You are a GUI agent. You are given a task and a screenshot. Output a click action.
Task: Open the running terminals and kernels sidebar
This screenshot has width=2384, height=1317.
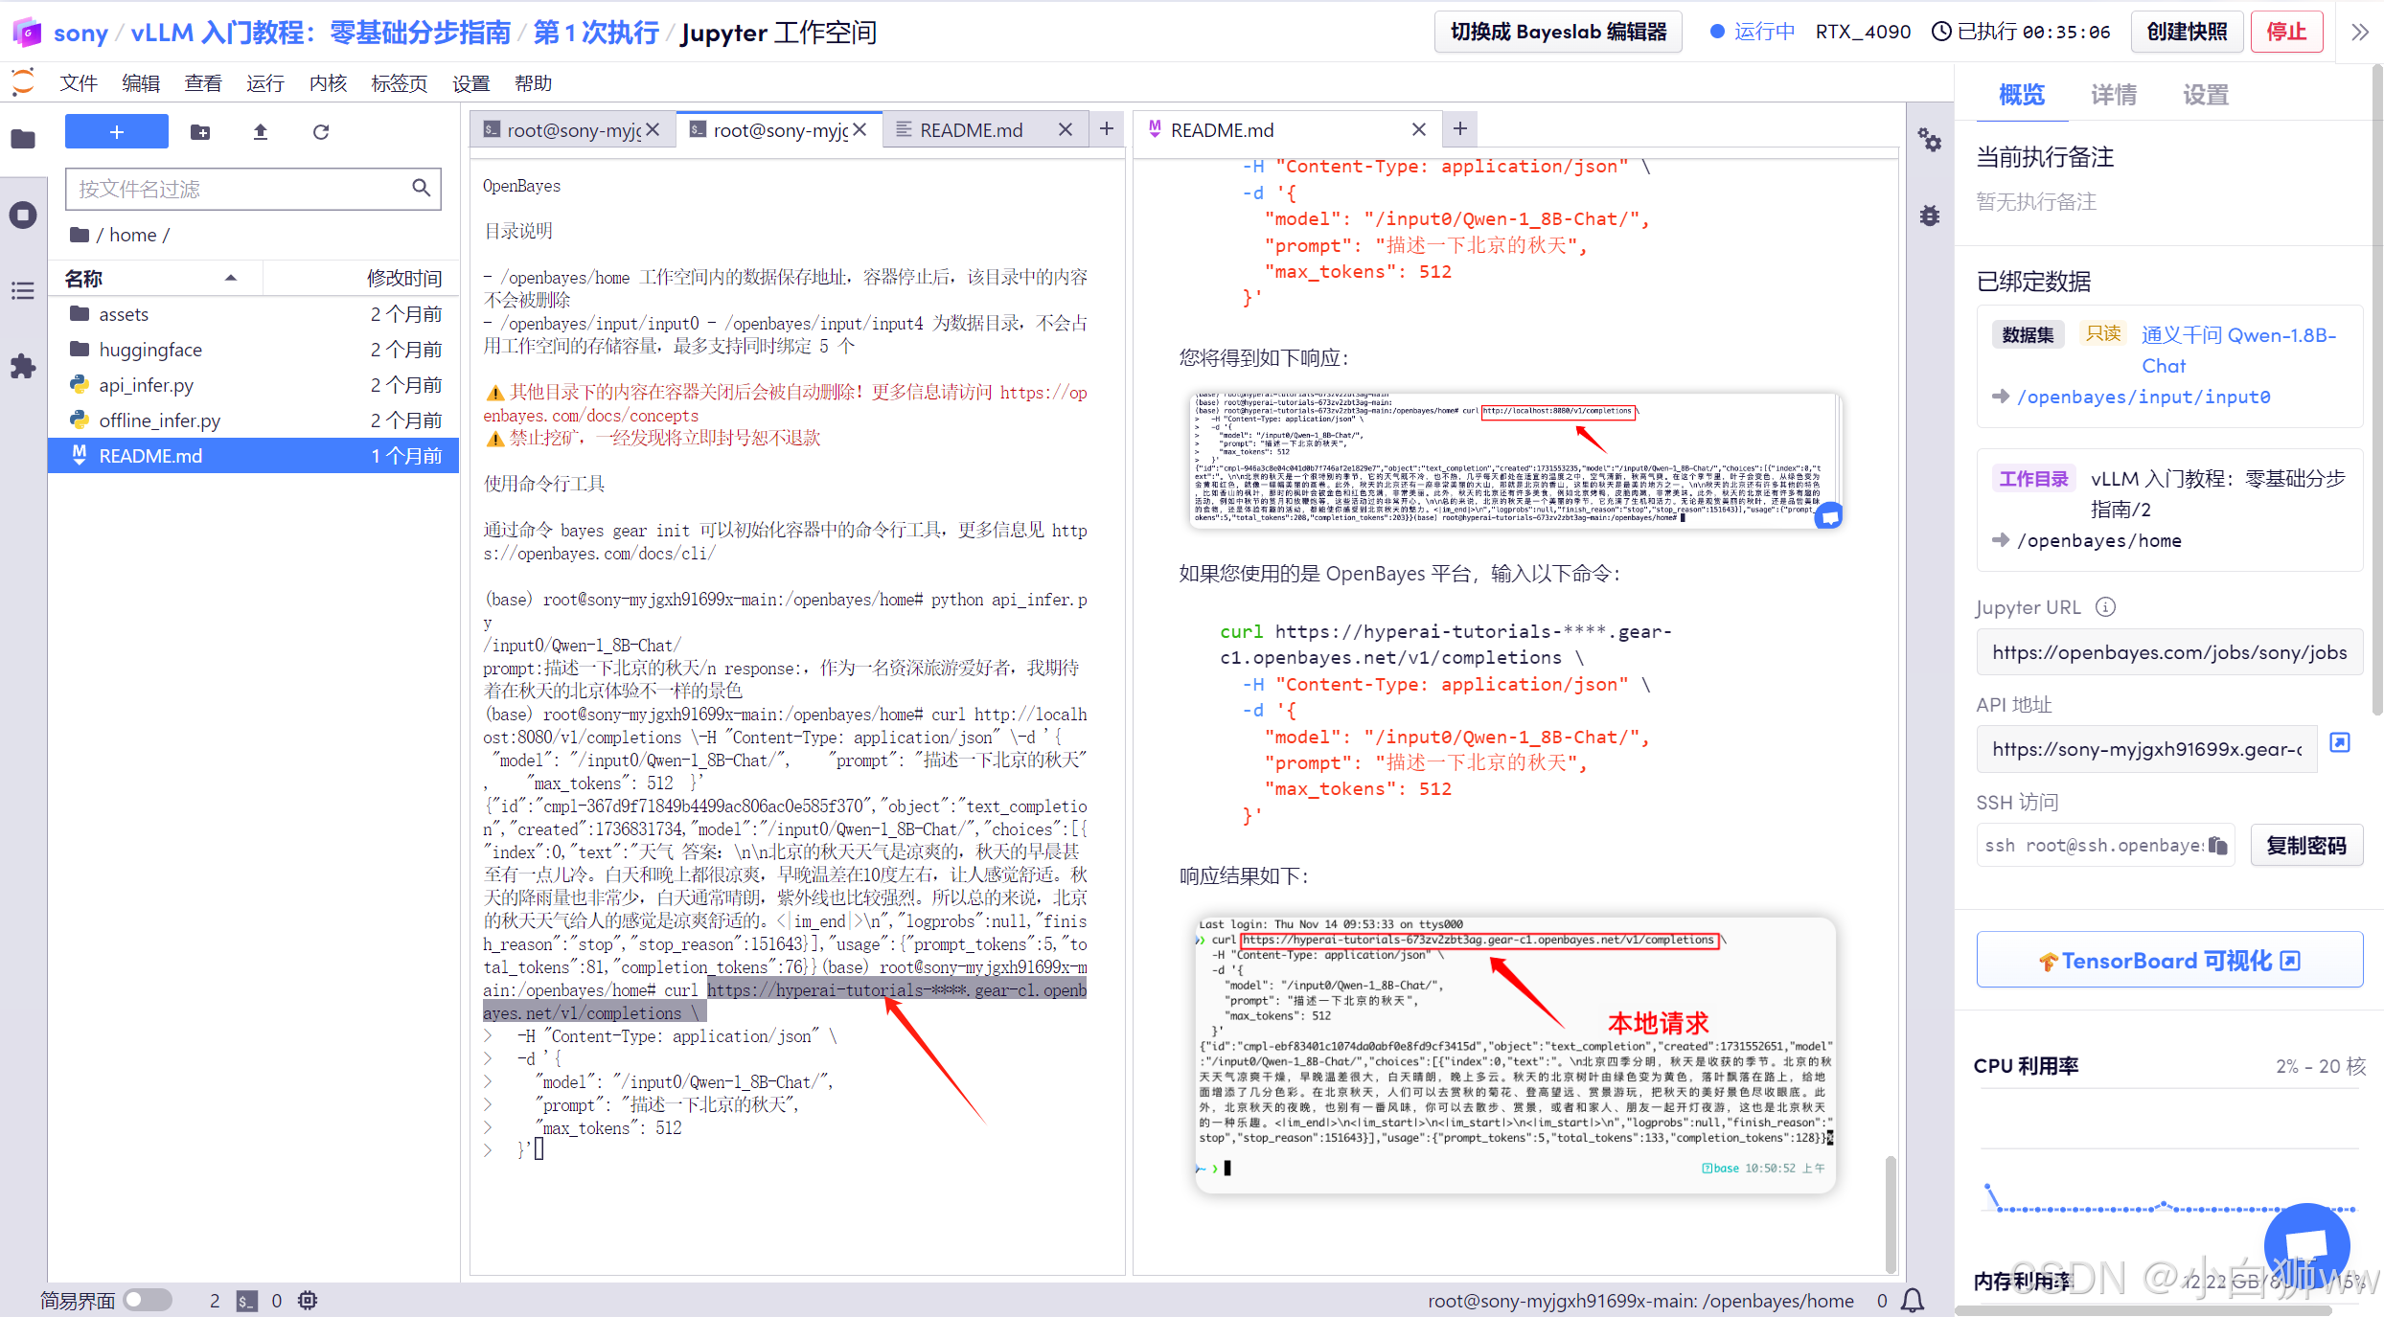pyautogui.click(x=23, y=215)
